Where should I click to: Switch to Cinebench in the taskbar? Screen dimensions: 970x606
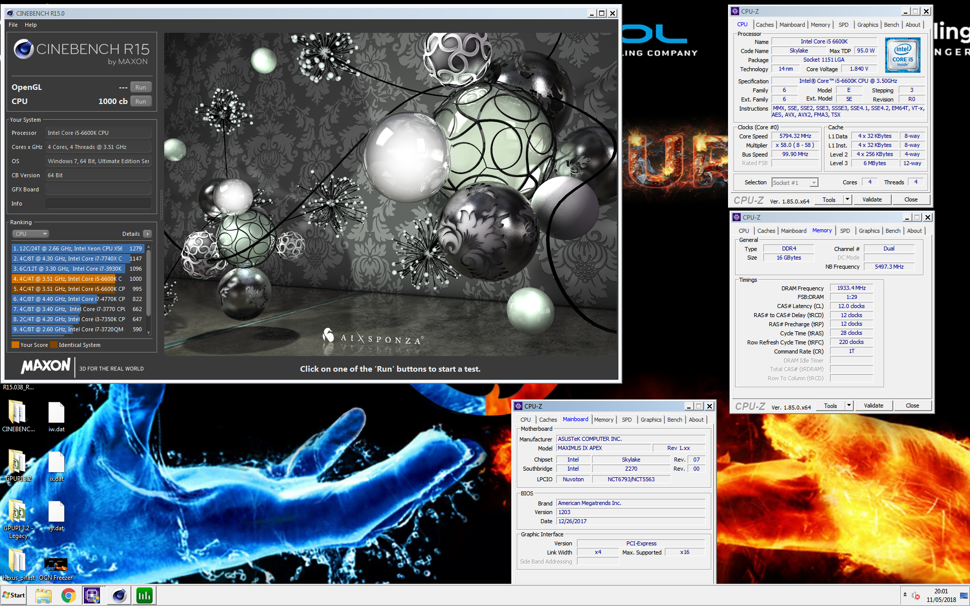119,596
